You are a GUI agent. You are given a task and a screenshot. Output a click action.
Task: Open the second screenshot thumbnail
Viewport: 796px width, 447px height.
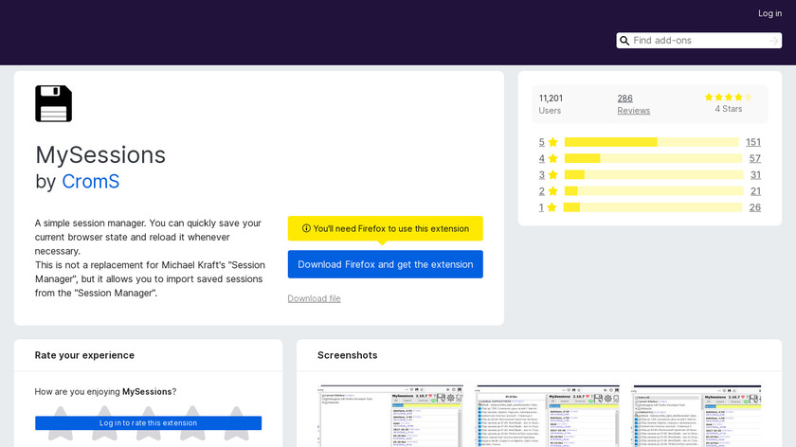[548, 416]
